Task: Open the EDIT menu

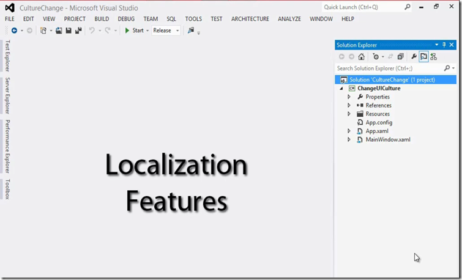Action: click(29, 19)
